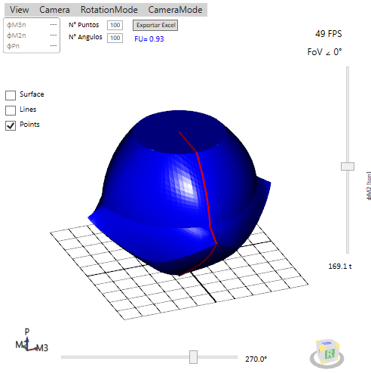This screenshot has height=373, width=371.
Task: Click the ΦM3n readout row
Action: click(32, 25)
